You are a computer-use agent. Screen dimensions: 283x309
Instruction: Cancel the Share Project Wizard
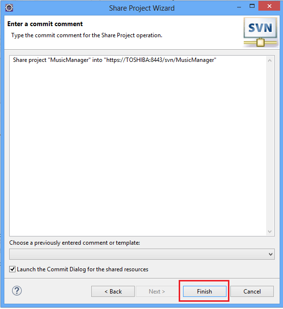252,291
